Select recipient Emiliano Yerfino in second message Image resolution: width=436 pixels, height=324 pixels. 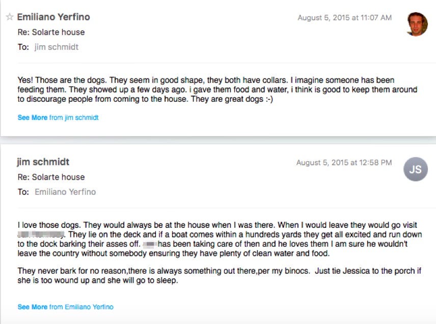65,192
